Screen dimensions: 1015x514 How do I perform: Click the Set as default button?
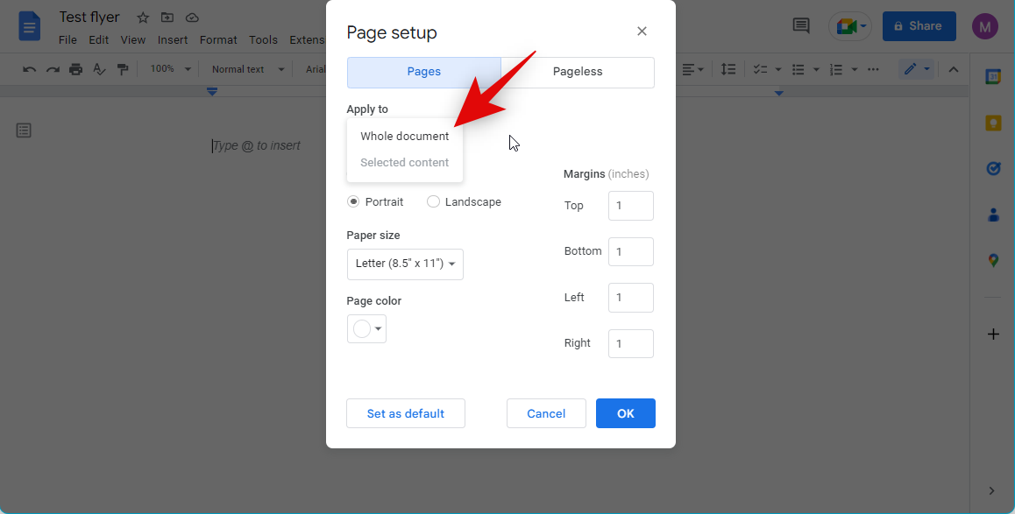click(405, 413)
